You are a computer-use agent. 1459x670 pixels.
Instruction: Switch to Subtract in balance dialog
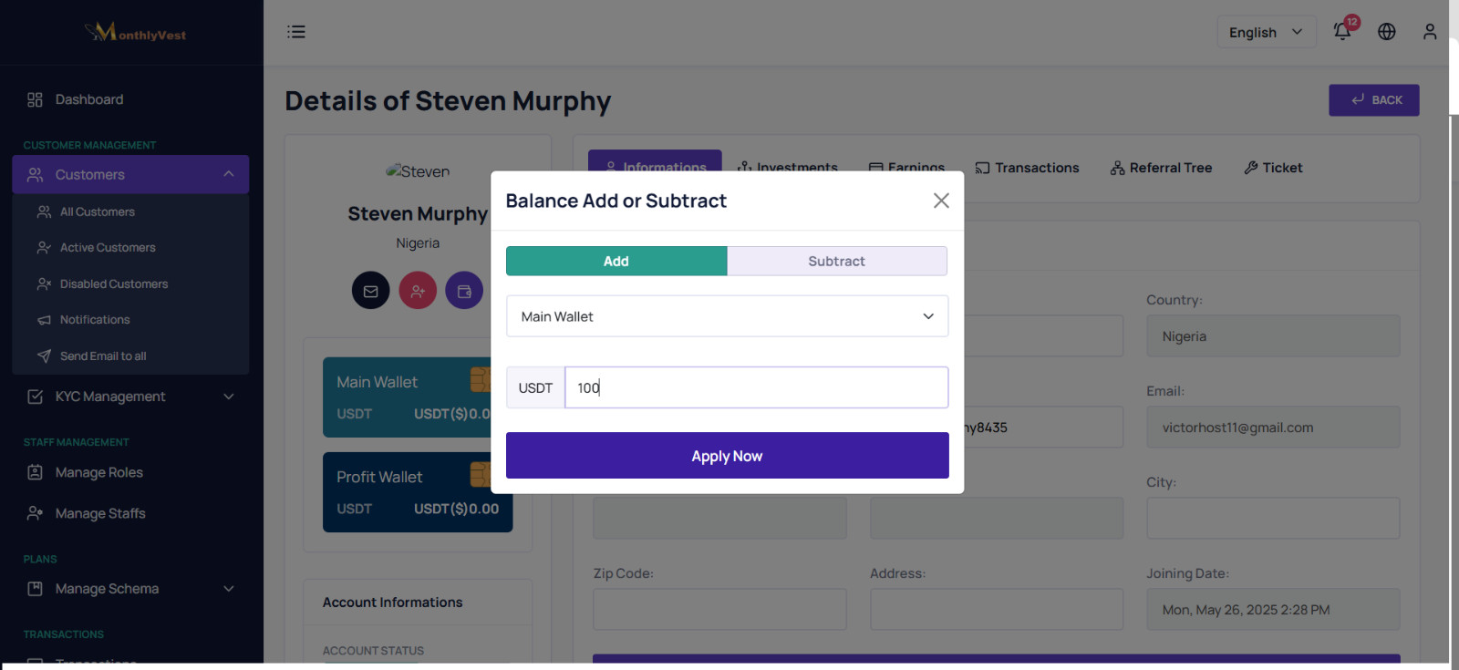pyautogui.click(x=837, y=261)
